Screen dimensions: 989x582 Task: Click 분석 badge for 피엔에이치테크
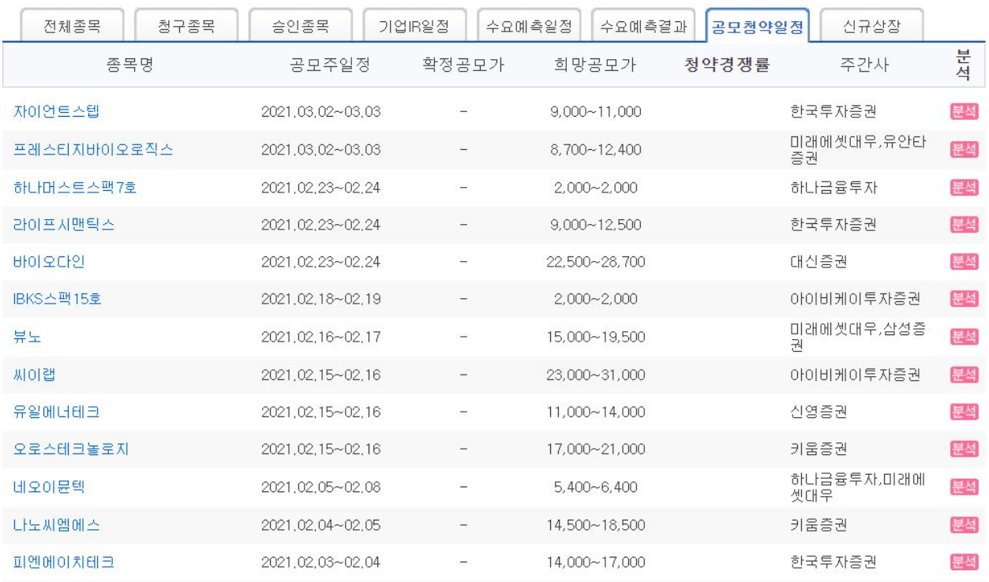coord(964,563)
